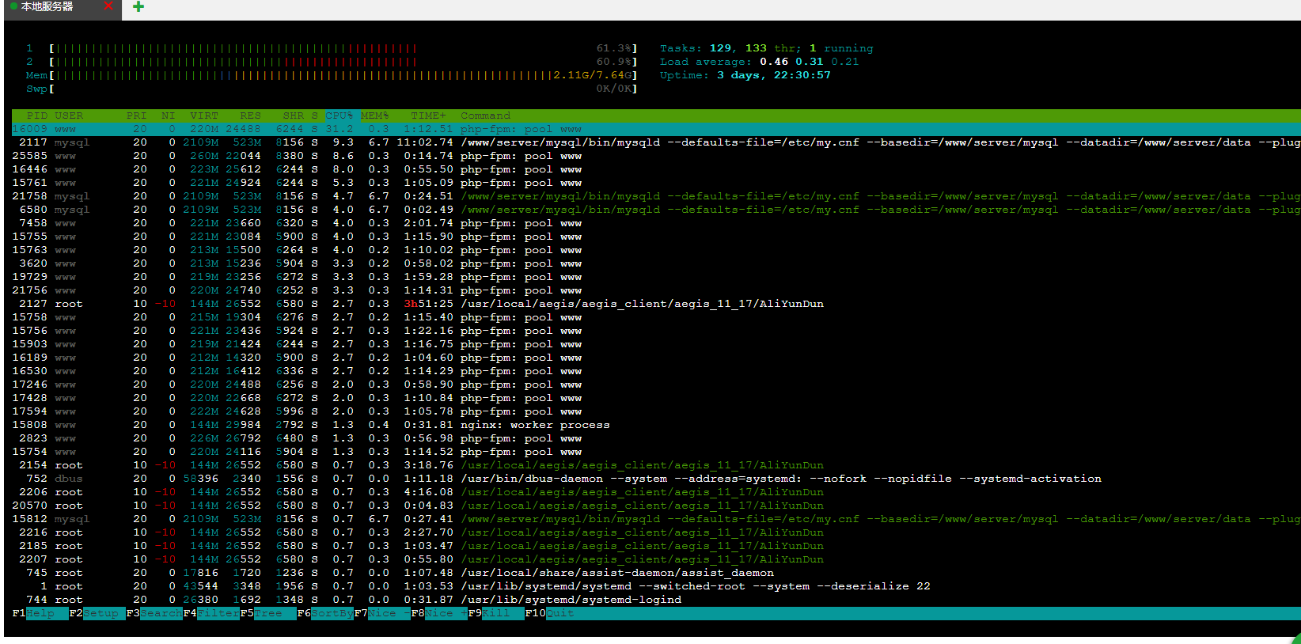Select mysqld thread row PID 21758
Viewport: 1301px width, 644px height.
656,196
